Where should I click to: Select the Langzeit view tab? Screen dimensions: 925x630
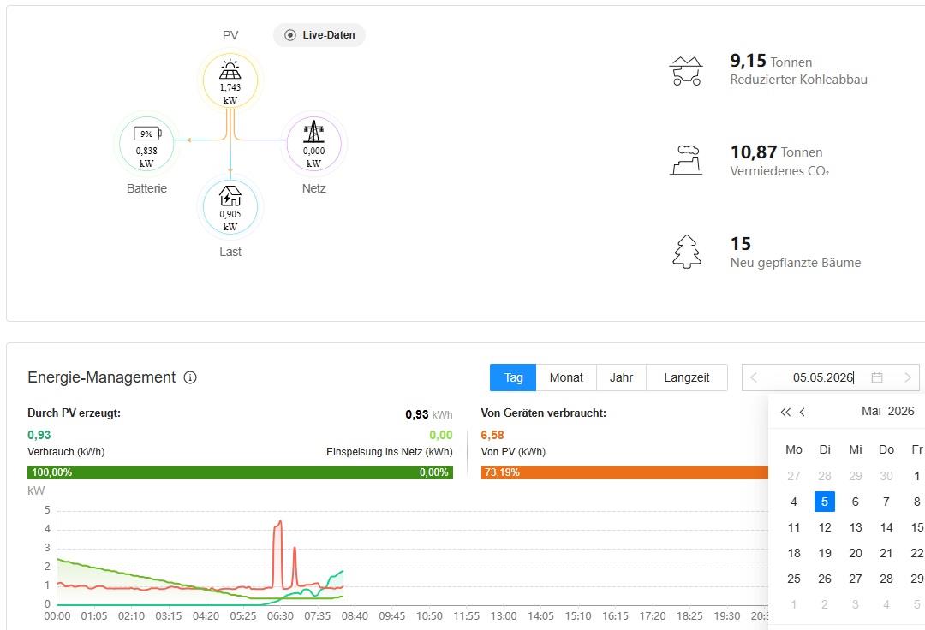coord(687,377)
